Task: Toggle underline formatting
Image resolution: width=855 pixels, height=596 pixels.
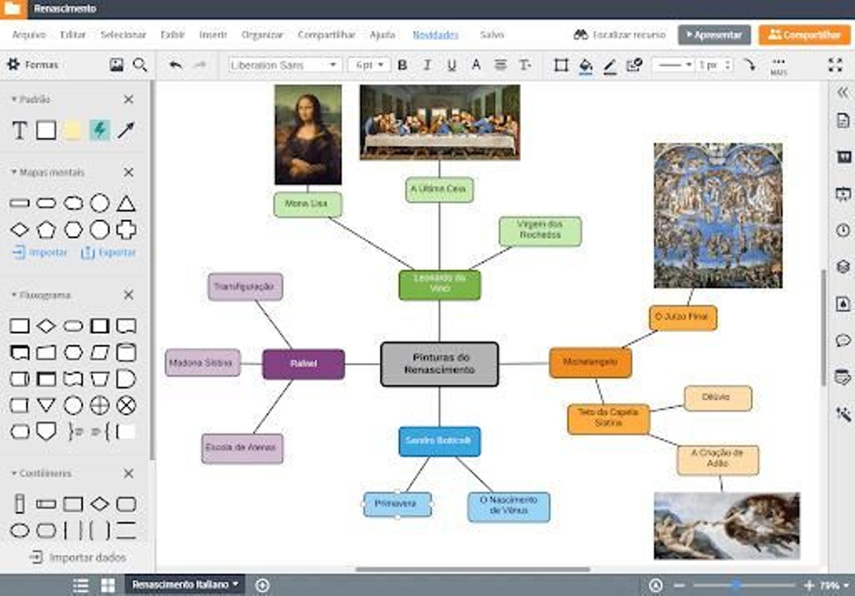Action: pos(452,65)
